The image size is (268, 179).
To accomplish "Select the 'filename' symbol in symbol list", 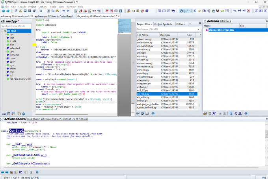I will [x=14, y=55].
